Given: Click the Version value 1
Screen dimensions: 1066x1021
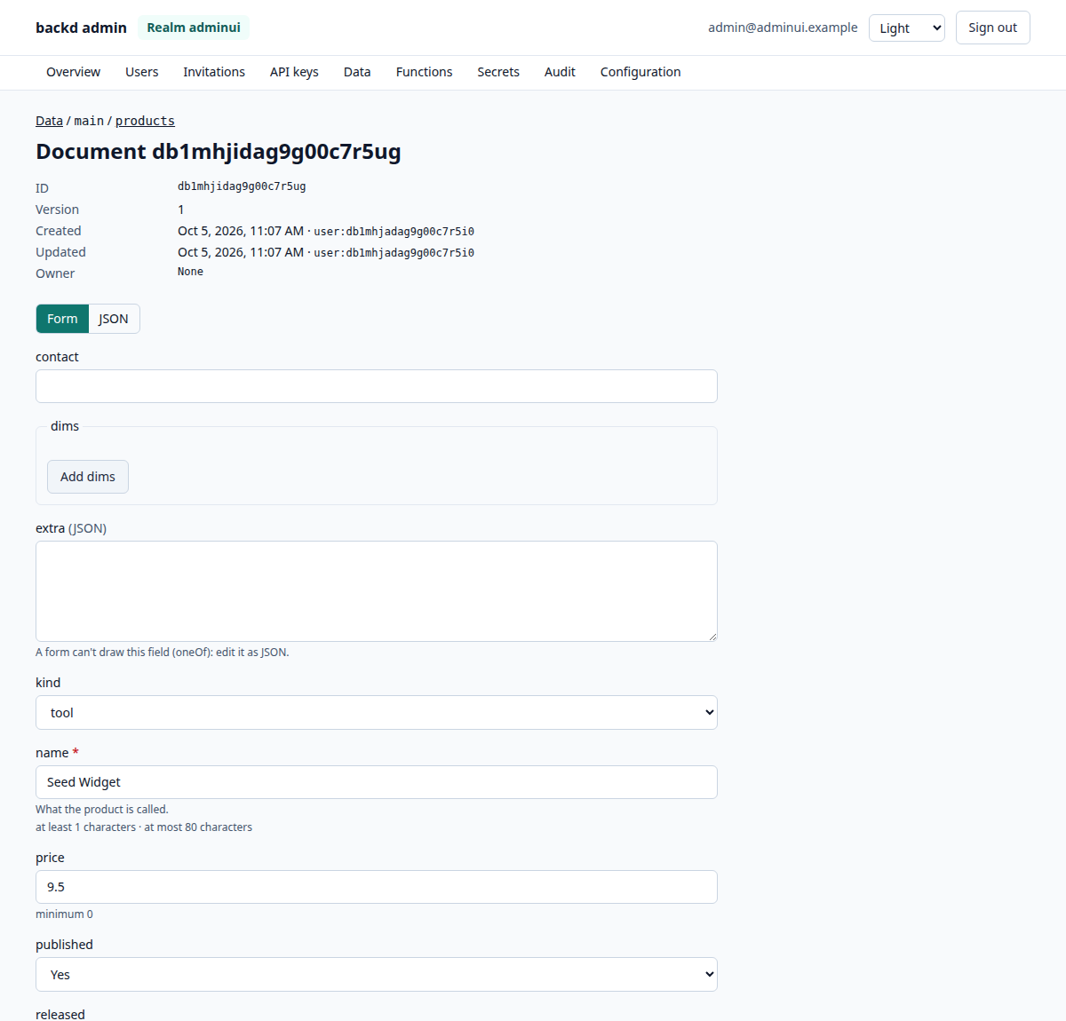Looking at the screenshot, I should pyautogui.click(x=181, y=210).
